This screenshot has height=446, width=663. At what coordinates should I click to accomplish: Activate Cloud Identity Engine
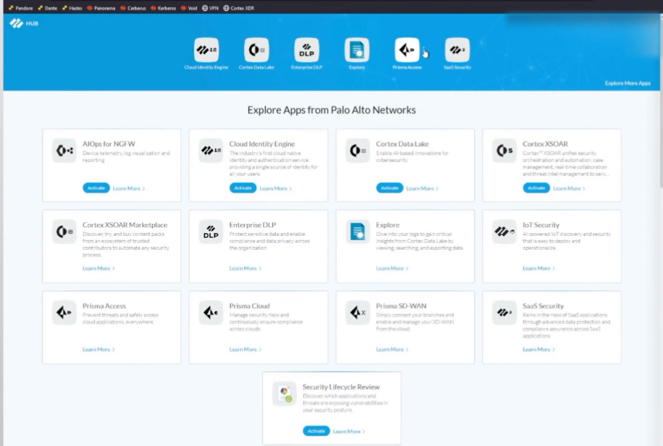[x=243, y=188]
